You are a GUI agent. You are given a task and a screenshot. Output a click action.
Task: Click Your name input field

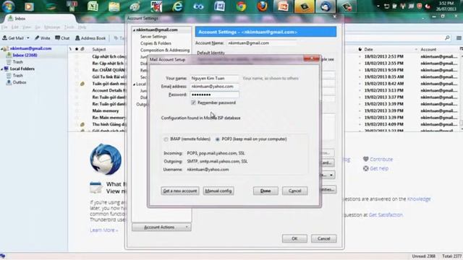coord(214,78)
